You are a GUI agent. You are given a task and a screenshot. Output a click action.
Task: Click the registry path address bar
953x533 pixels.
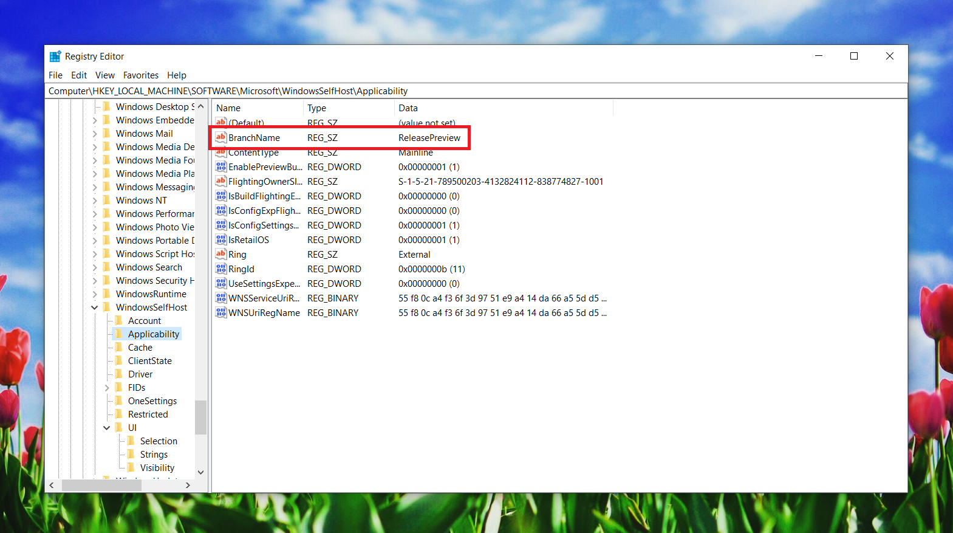[476, 91]
